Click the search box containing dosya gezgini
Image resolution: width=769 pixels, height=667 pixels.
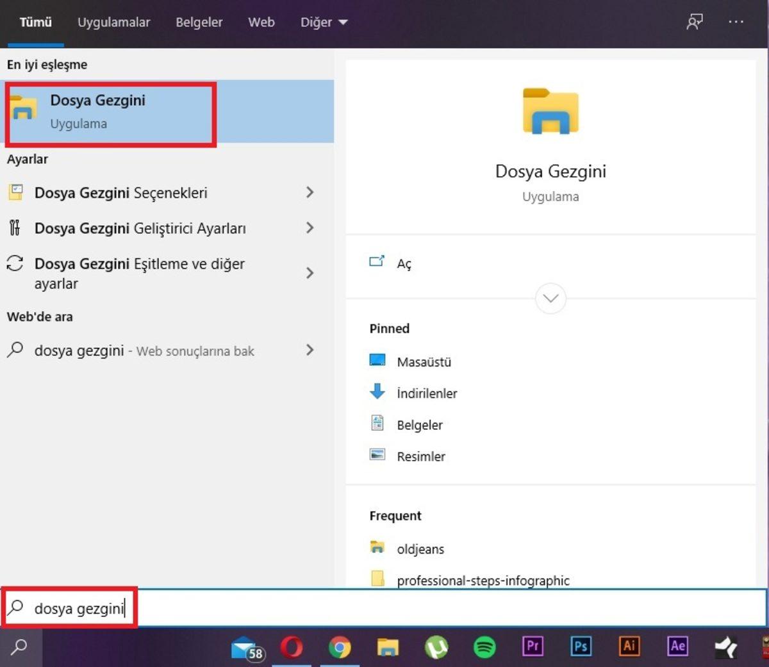point(384,608)
